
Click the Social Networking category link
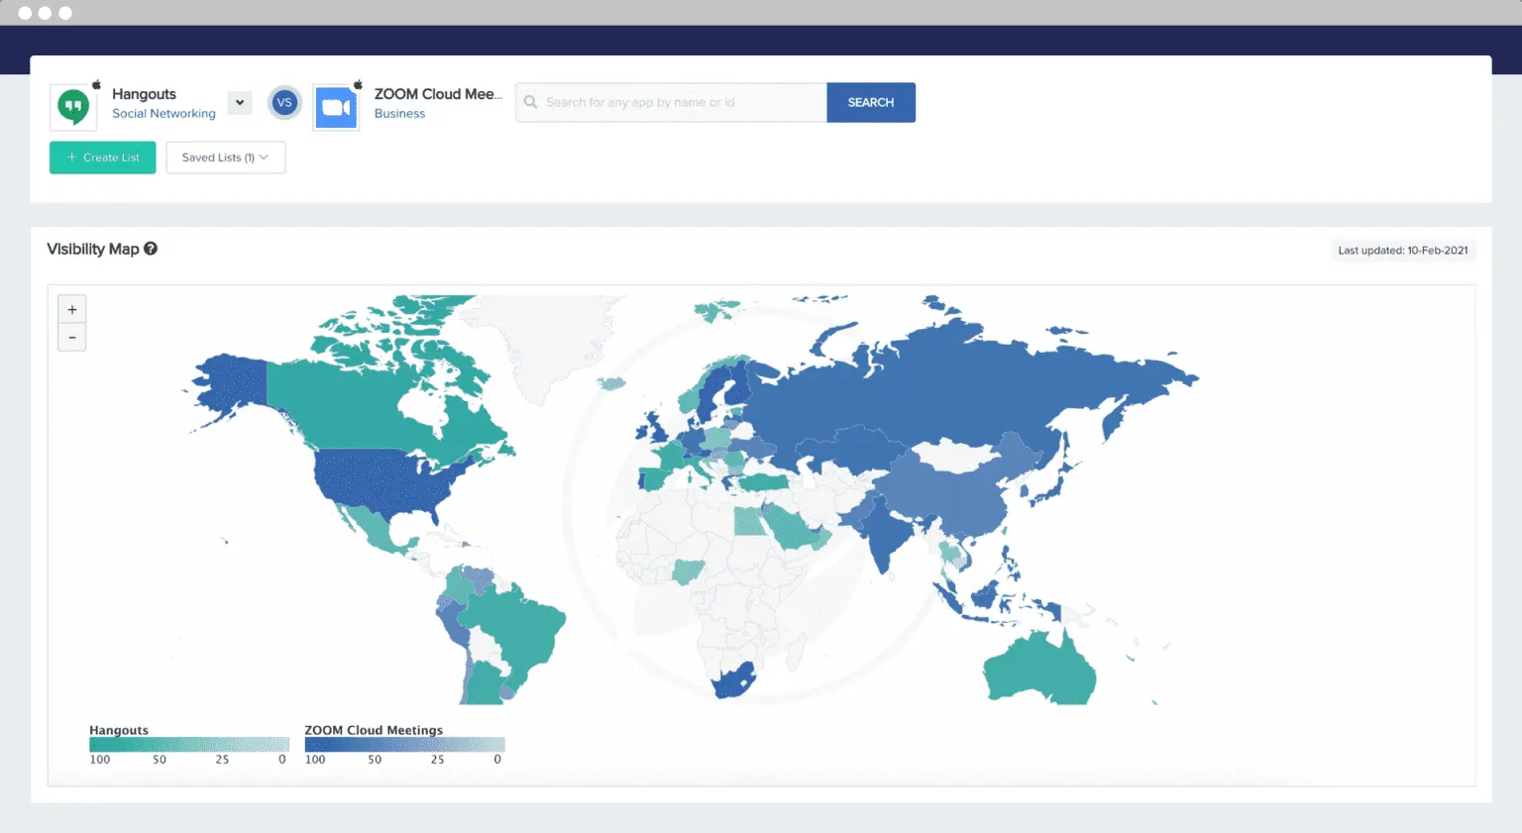[x=163, y=114]
